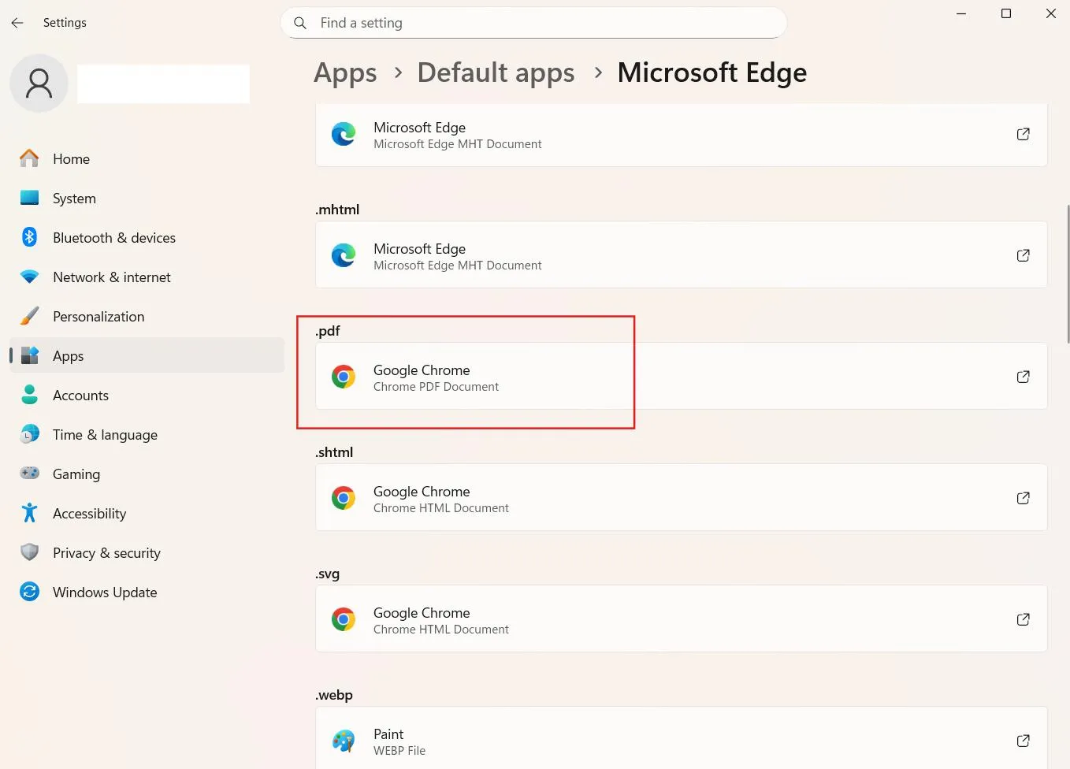Click the search magnifier icon
The height and width of the screenshot is (769, 1070).
click(x=300, y=23)
